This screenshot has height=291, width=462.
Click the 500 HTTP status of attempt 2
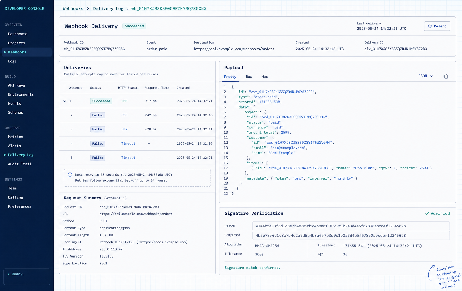124,115
